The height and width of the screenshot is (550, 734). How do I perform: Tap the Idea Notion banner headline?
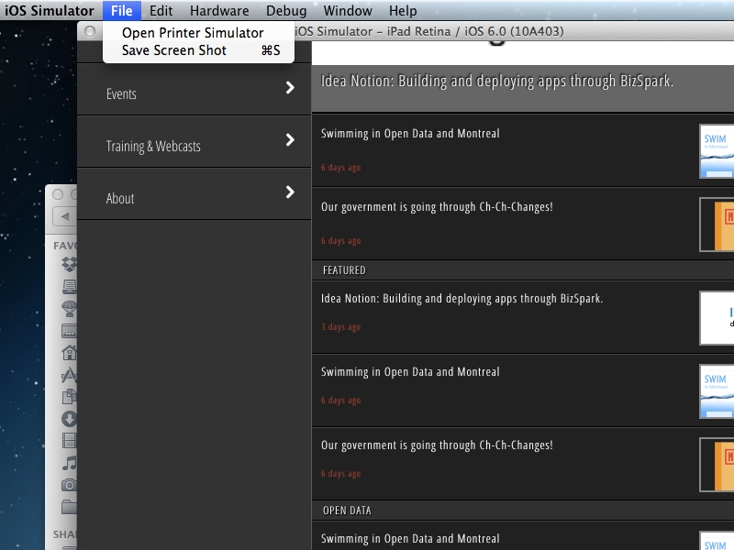click(x=497, y=81)
